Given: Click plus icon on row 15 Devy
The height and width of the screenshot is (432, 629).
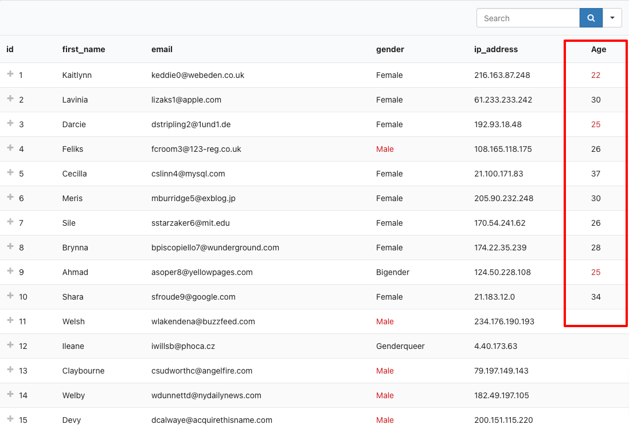Looking at the screenshot, I should (x=10, y=419).
